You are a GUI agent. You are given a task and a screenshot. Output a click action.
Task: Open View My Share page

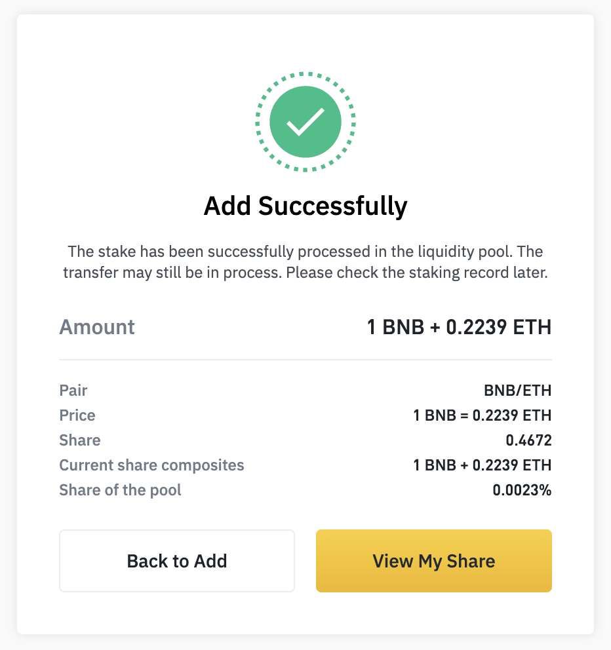point(434,560)
